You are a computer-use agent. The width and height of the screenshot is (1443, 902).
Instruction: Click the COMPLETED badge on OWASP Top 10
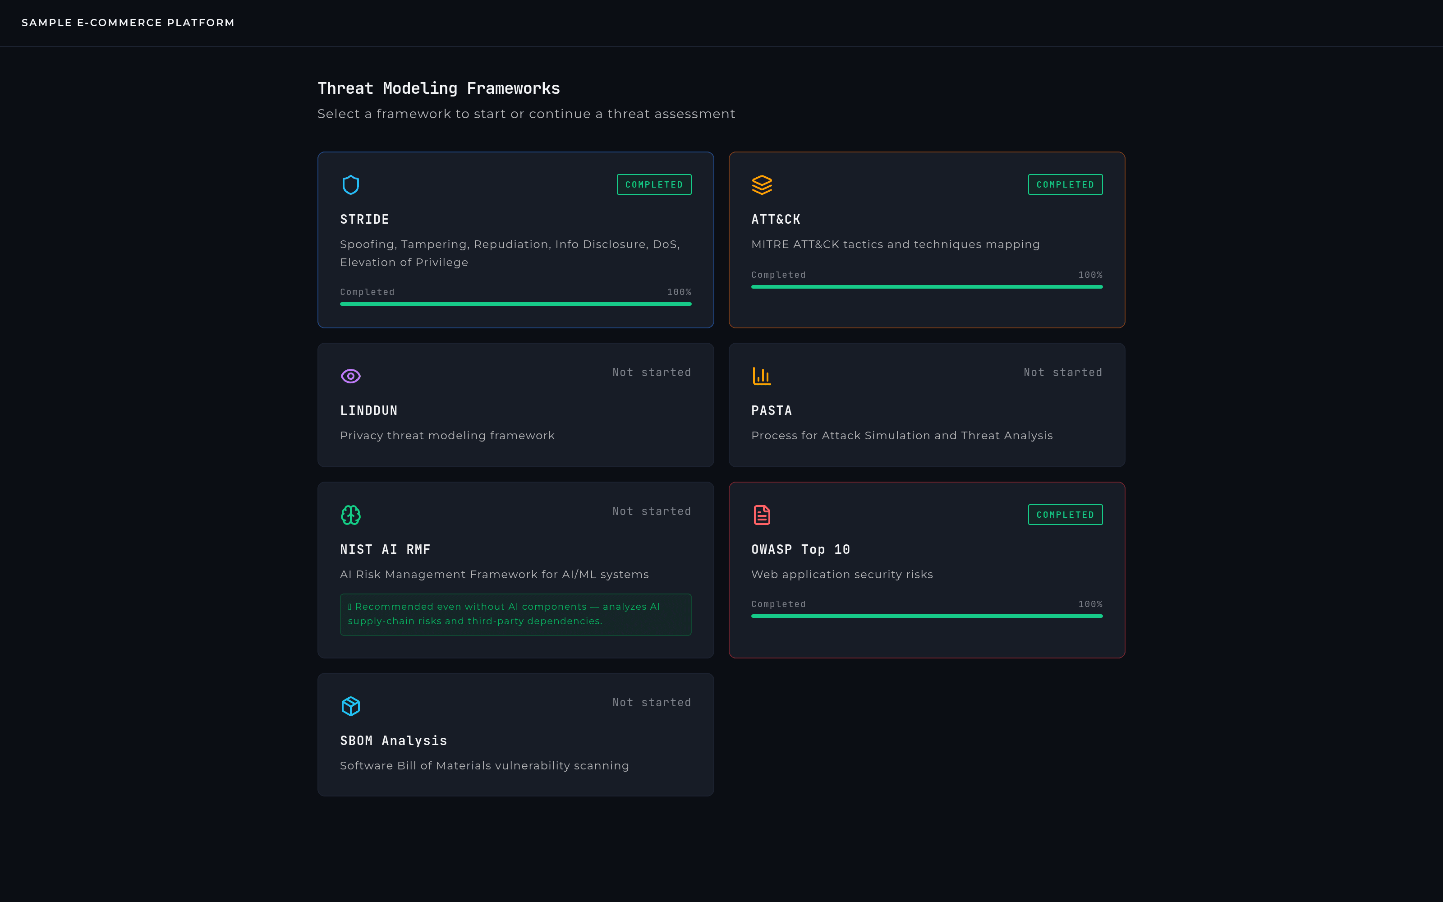[1065, 515]
